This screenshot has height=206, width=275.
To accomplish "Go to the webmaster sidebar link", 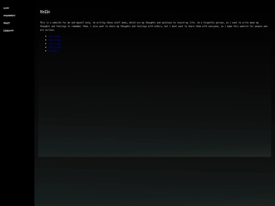I will pyautogui.click(x=9, y=16).
